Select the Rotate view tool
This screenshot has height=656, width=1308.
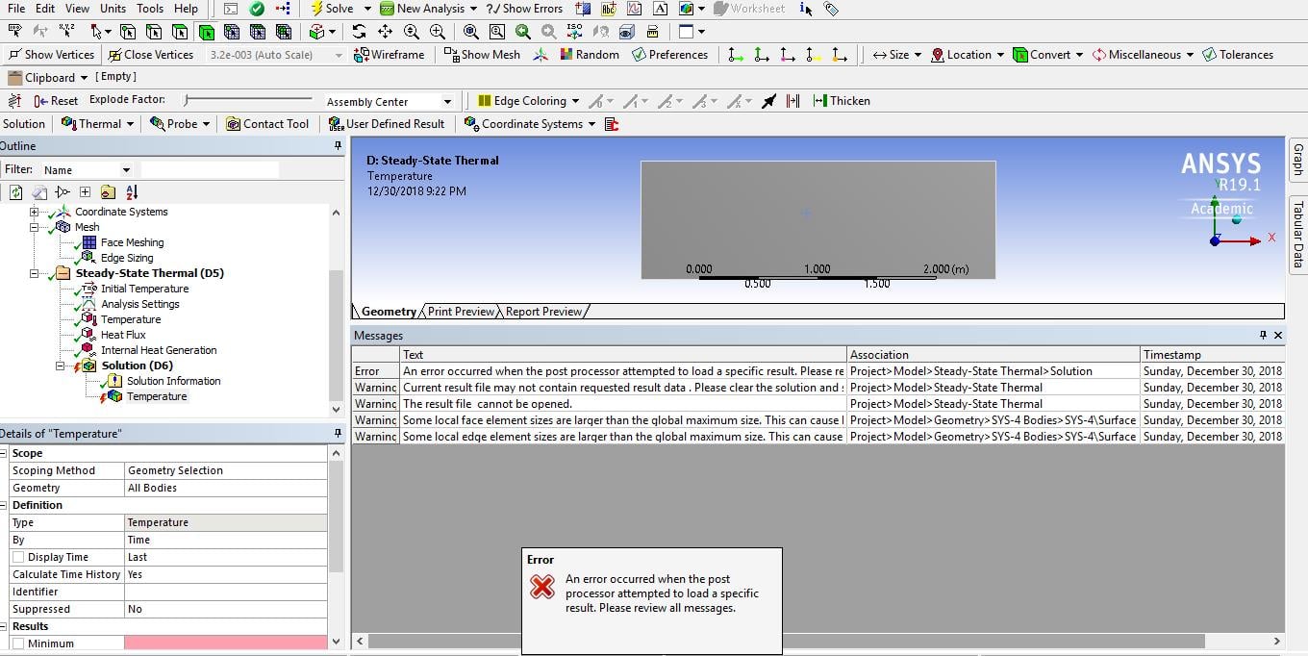[x=359, y=32]
